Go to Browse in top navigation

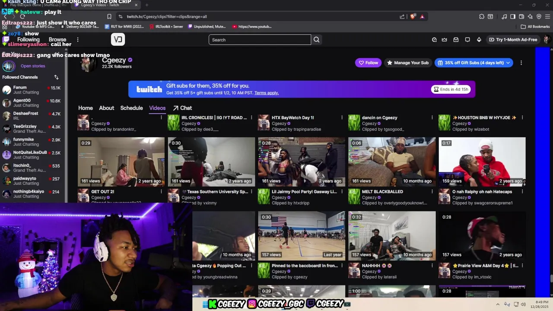pyautogui.click(x=57, y=40)
